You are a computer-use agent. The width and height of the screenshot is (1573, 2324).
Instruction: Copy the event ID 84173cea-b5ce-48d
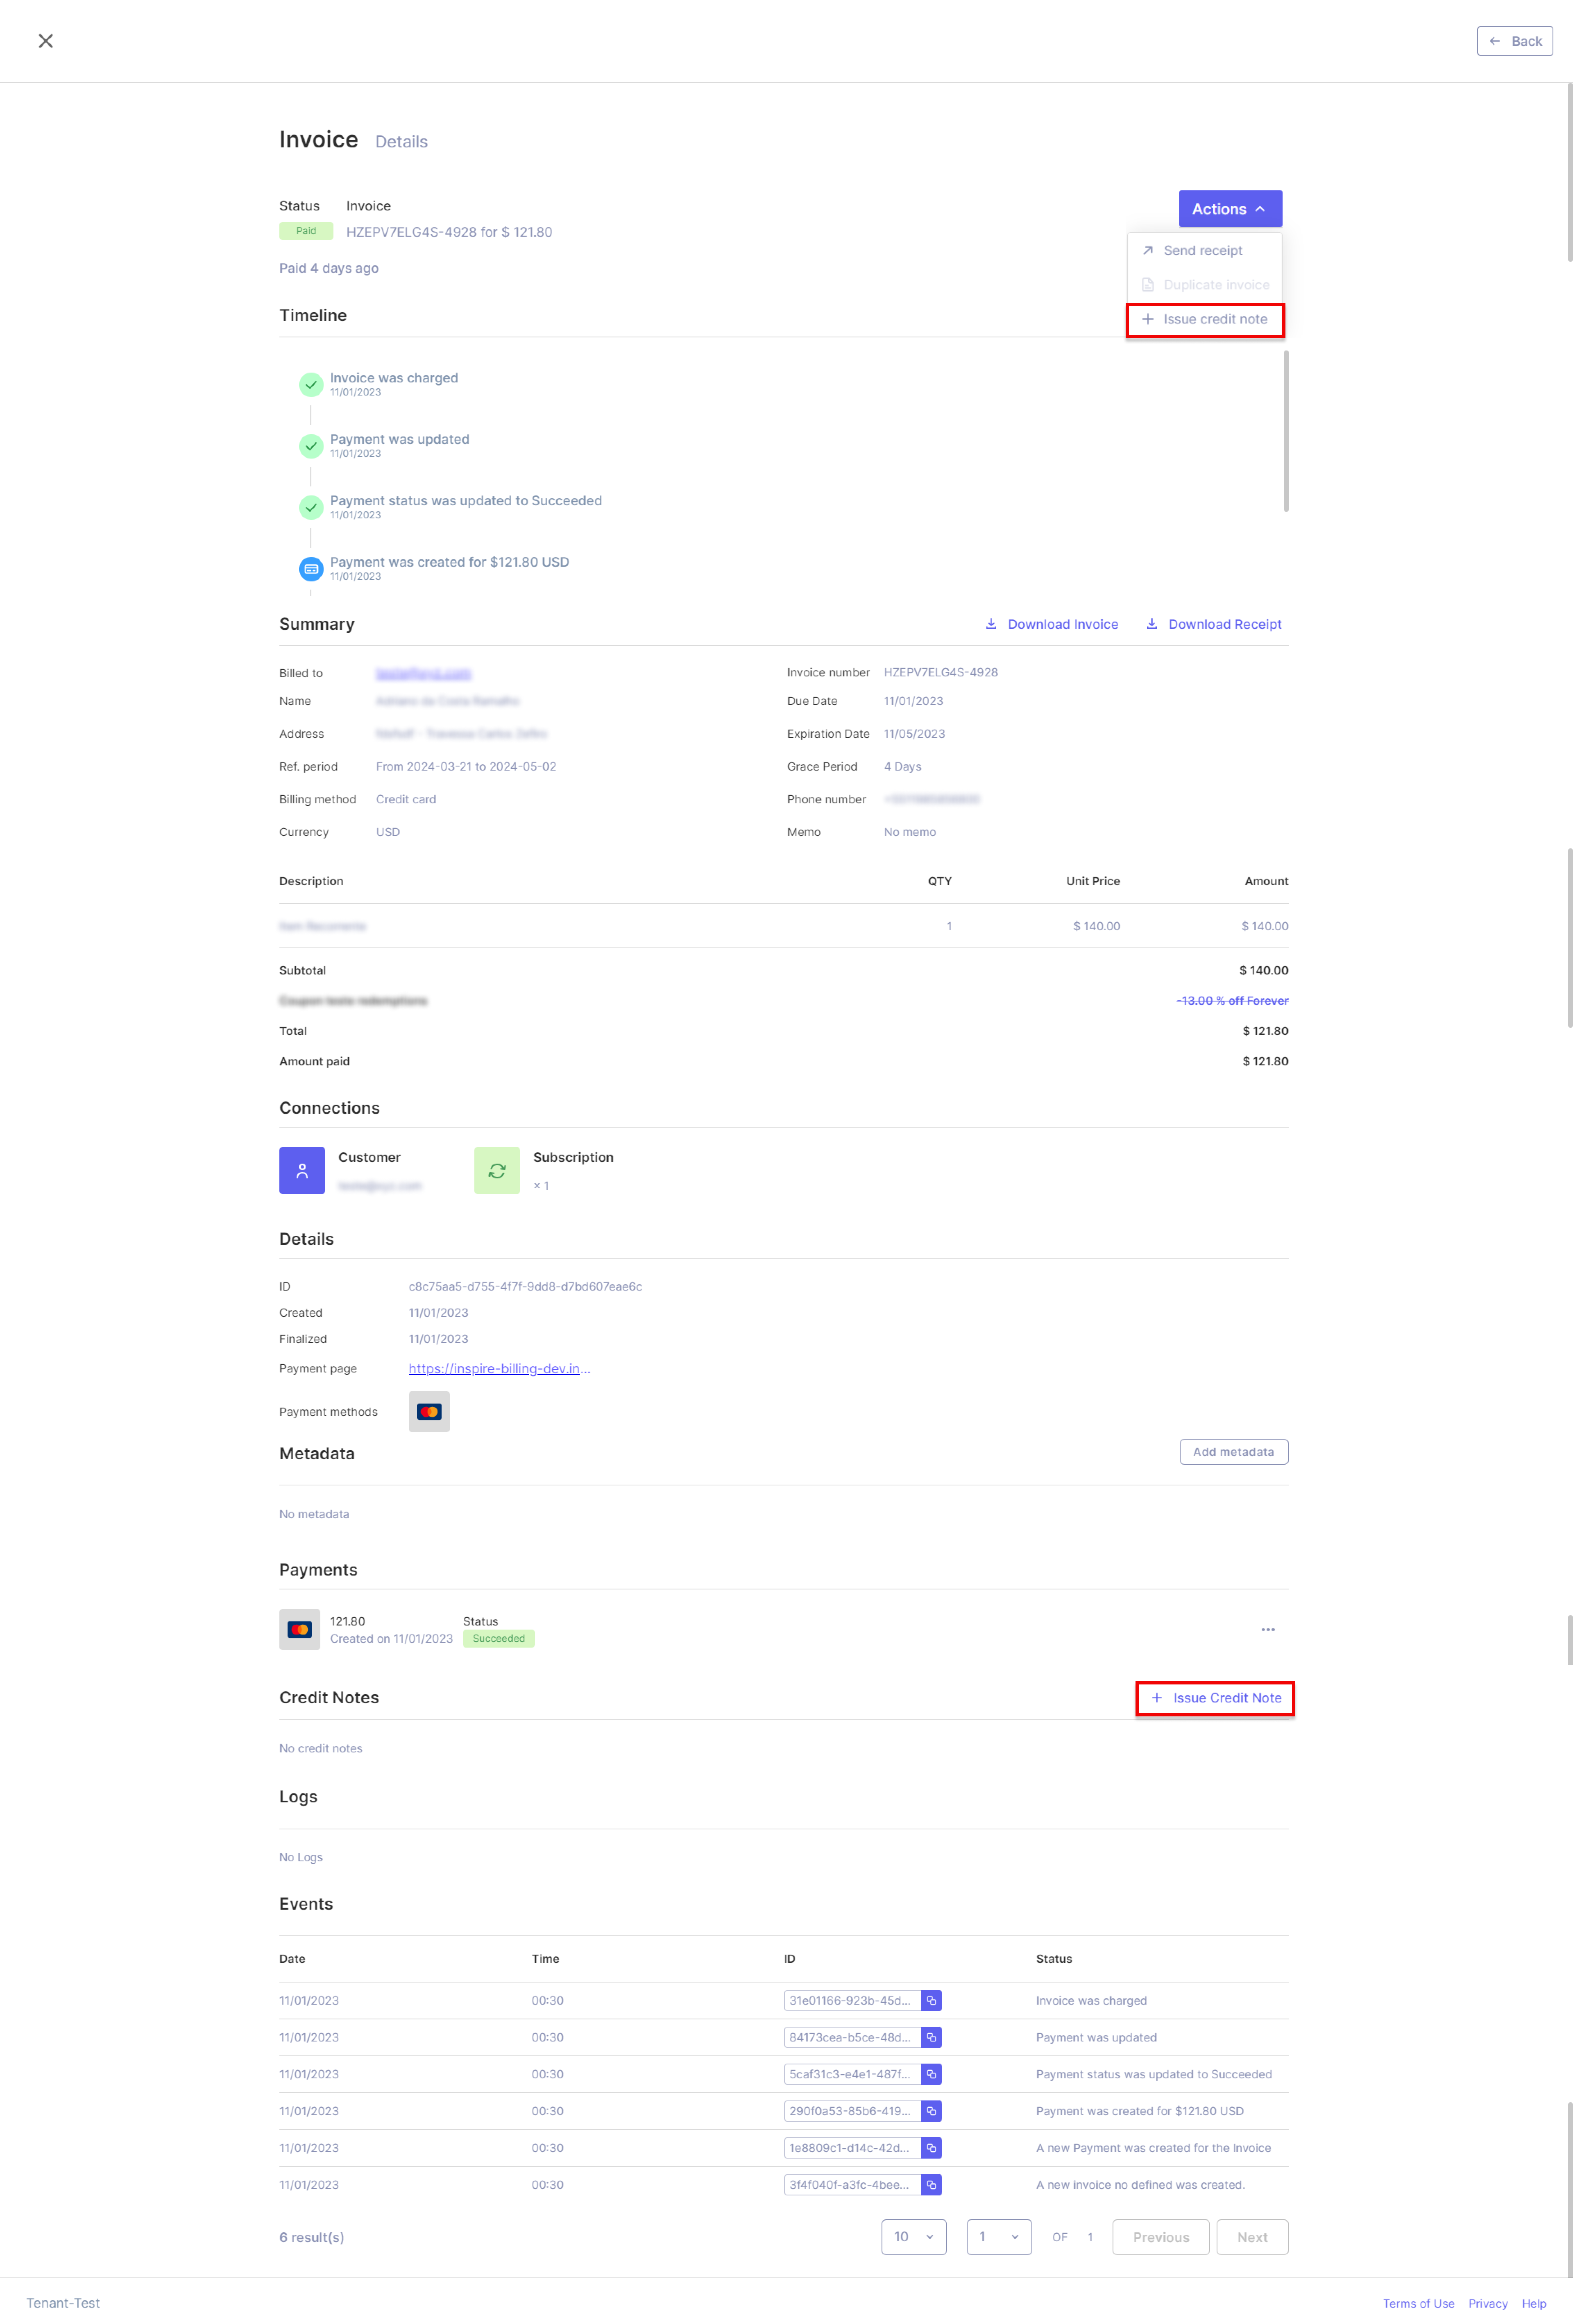932,2037
